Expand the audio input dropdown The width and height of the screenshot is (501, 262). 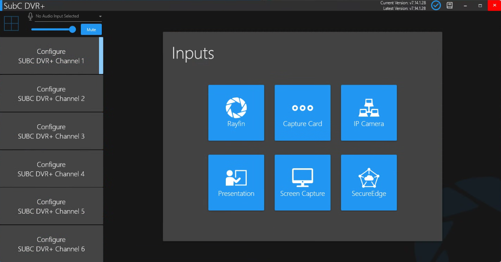[x=69, y=17]
